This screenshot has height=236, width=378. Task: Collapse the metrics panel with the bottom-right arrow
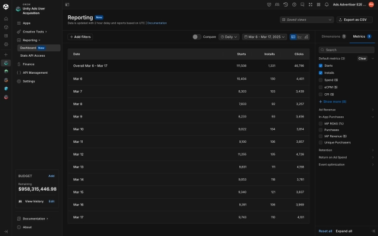pyautogui.click(x=373, y=231)
